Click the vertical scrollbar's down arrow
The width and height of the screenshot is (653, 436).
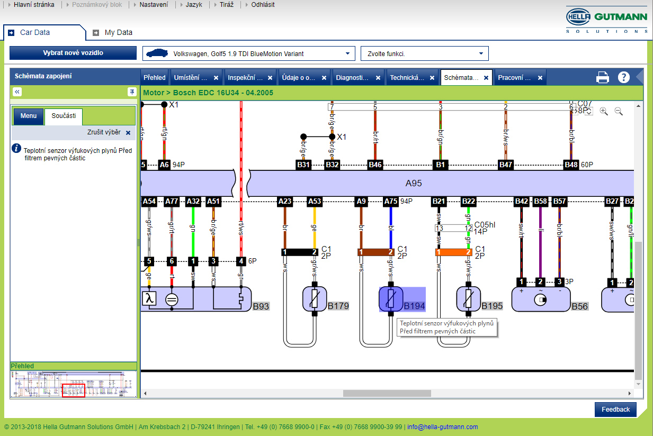coord(638,385)
